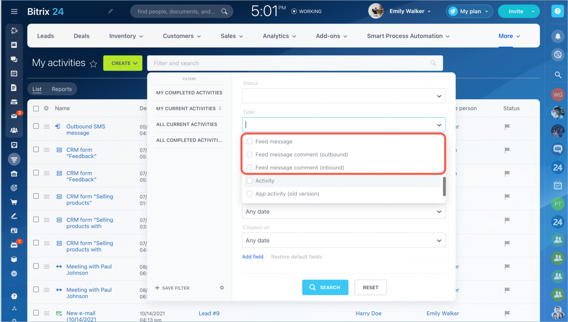568x322 pixels.
Task: Open the notifications bell icon
Action: (557, 37)
